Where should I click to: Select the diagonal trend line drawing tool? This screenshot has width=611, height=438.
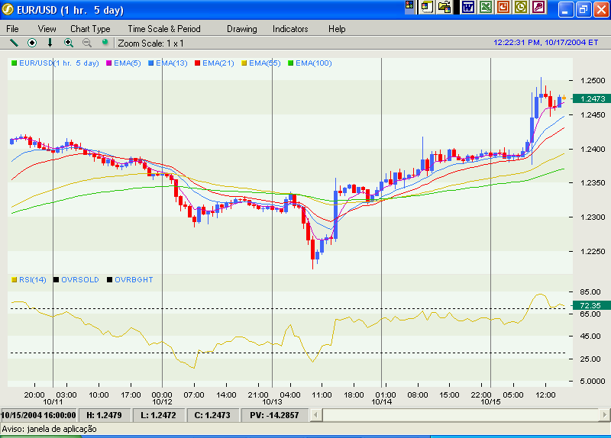[x=14, y=43]
